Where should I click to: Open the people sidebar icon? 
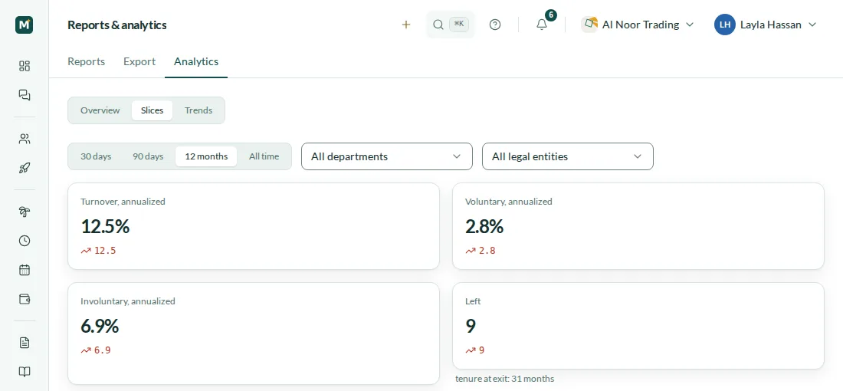[x=25, y=140]
